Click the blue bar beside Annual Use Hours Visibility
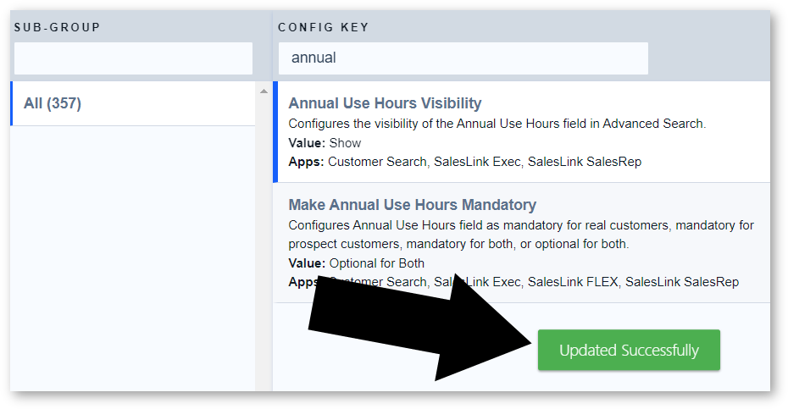788x409 pixels. [275, 132]
